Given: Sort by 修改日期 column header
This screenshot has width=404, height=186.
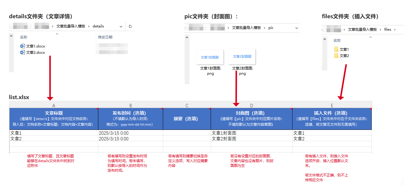Looking at the screenshot, I should point(105,37).
